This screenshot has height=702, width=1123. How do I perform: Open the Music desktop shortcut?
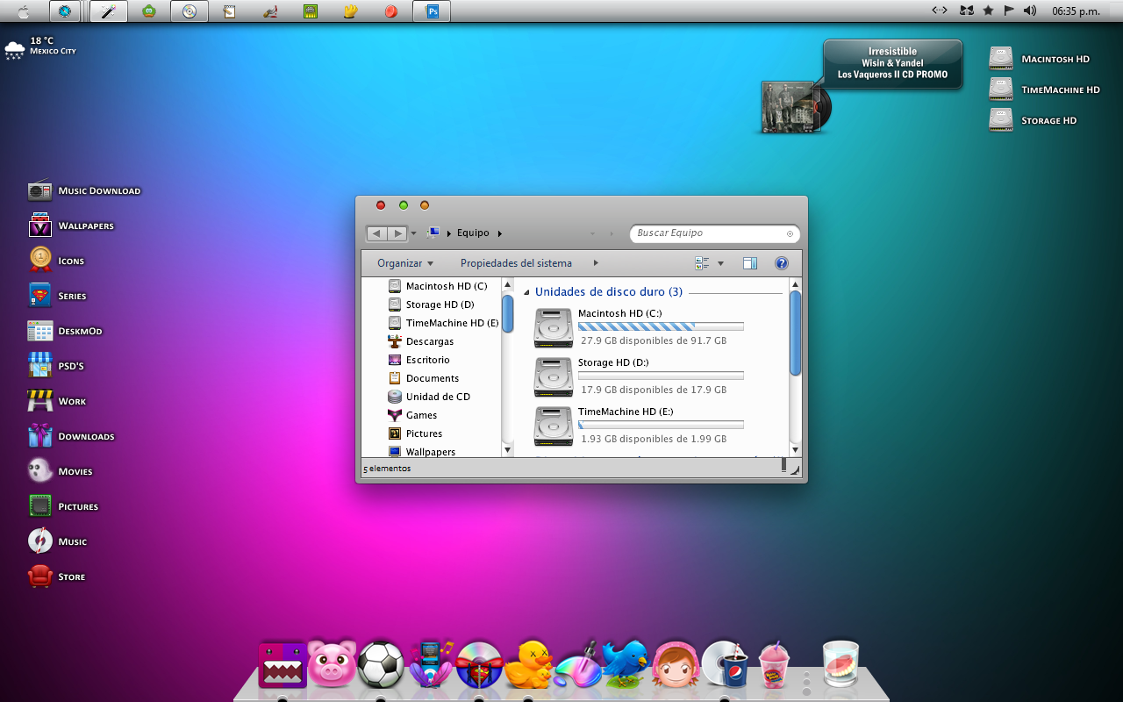coord(57,541)
